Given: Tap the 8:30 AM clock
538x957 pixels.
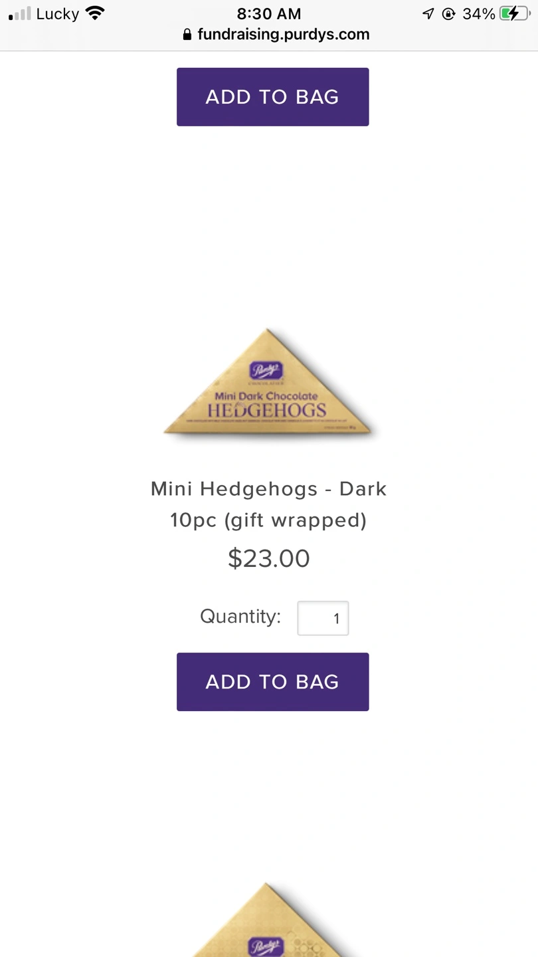Looking at the screenshot, I should click(x=269, y=13).
